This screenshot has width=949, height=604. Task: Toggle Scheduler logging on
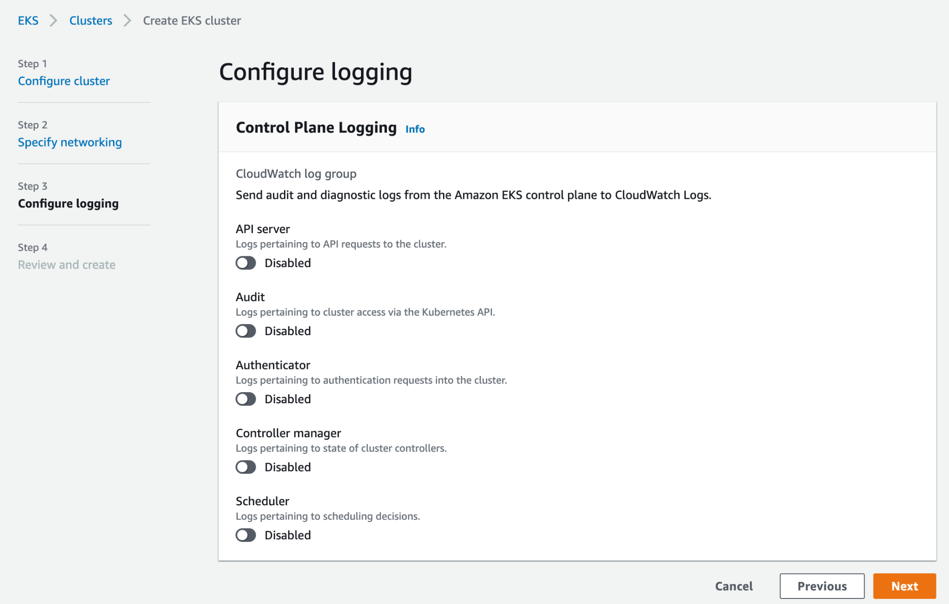(x=246, y=535)
